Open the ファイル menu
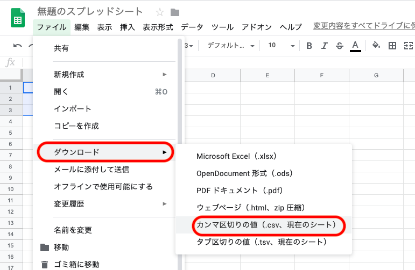Screen dimensions: 415x270 [x=52, y=27]
